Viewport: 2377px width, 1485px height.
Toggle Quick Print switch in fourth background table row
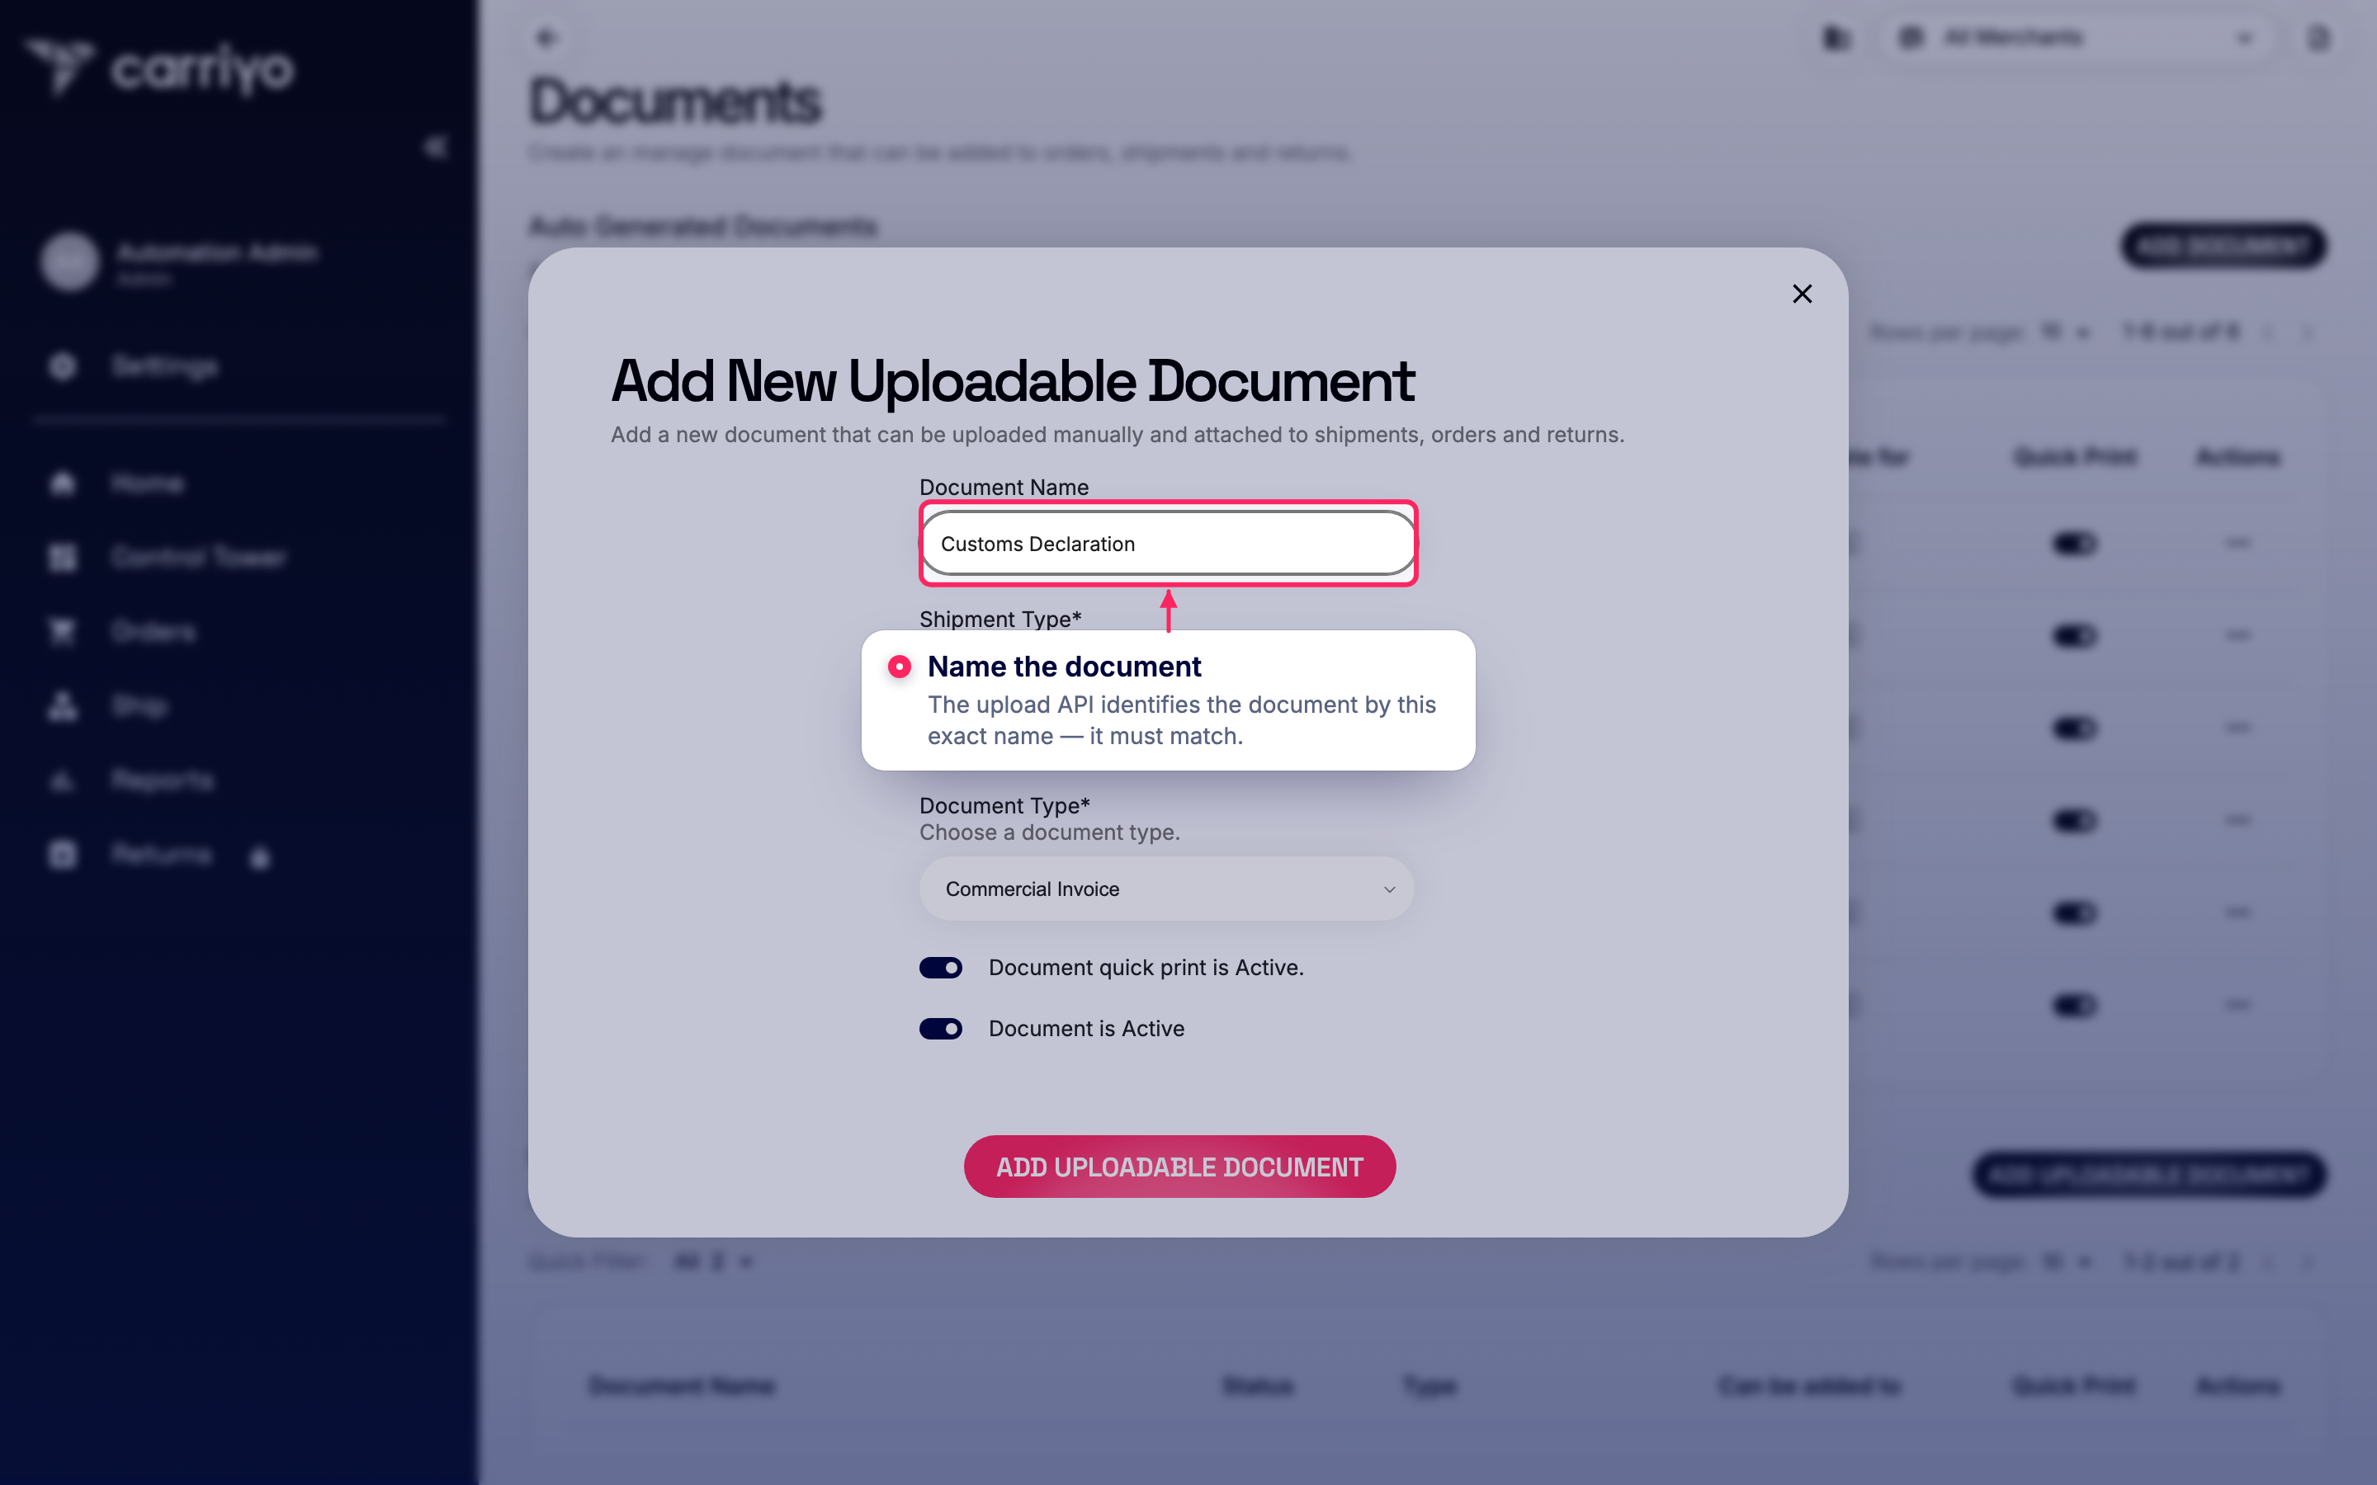coord(2074,820)
